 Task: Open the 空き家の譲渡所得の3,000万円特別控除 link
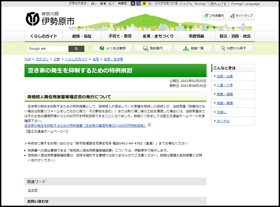(x=86, y=126)
